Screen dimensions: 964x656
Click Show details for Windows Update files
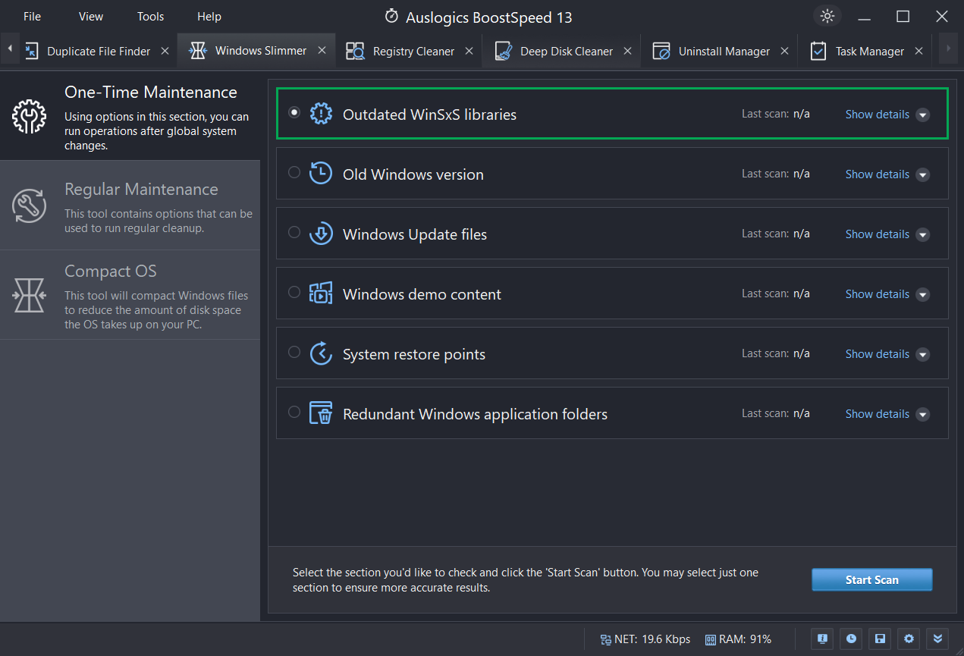(x=877, y=234)
